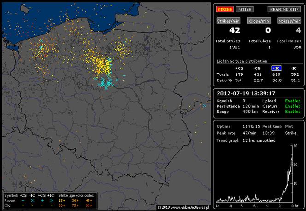306x211 pixels.
Task: Select the Strikes/min counter label
Action: click(x=228, y=21)
